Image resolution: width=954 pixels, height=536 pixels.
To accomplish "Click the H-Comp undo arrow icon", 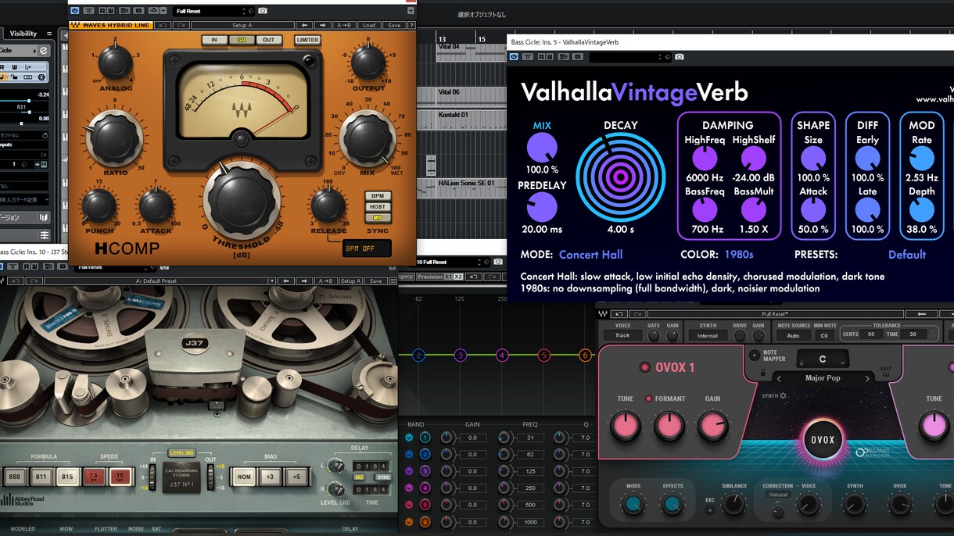I will (x=162, y=25).
